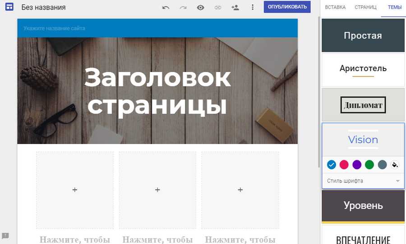The width and height of the screenshot is (406, 244).
Task: Select the checked blue theme color
Action: 332,165
